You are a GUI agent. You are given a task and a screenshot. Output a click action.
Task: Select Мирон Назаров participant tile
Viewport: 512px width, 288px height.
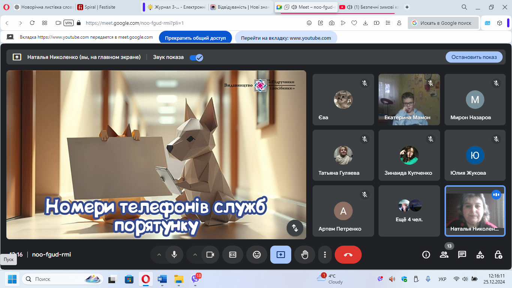[x=475, y=99]
